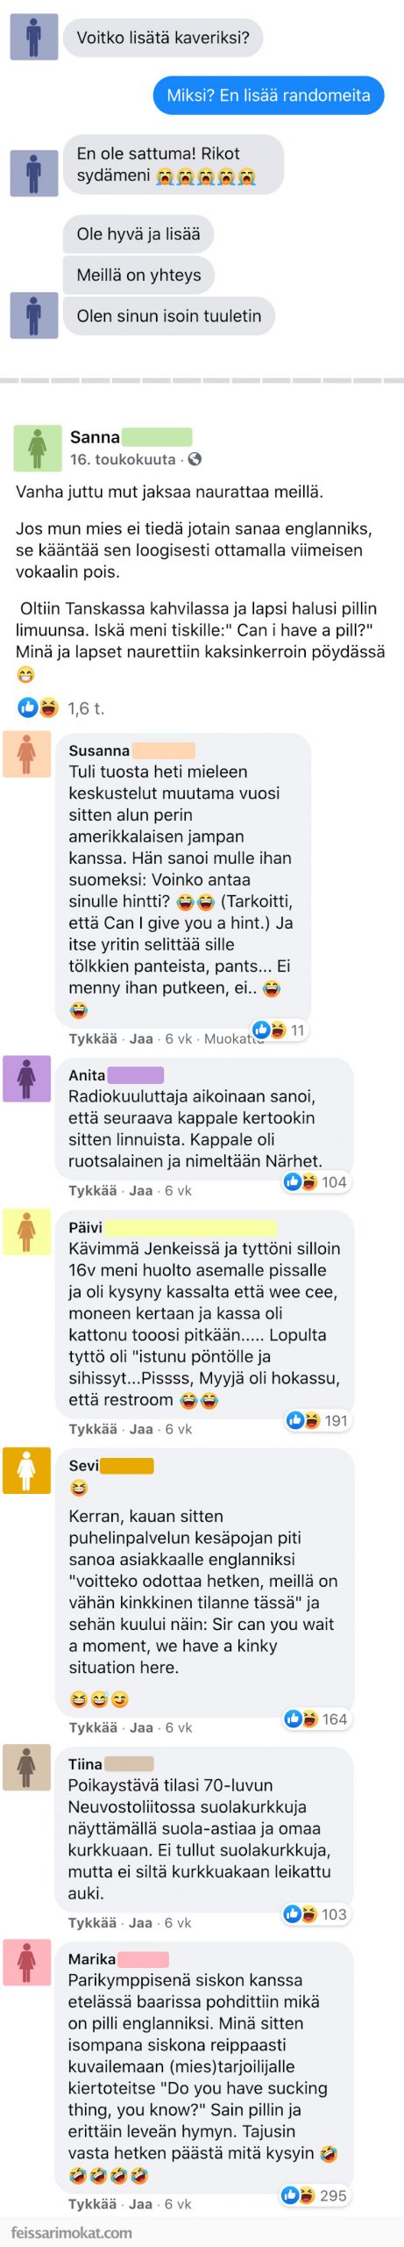Click Marika's pink avatar icon
404x2247 pixels.
point(26,1961)
